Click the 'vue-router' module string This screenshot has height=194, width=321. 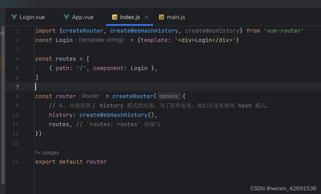283,31
